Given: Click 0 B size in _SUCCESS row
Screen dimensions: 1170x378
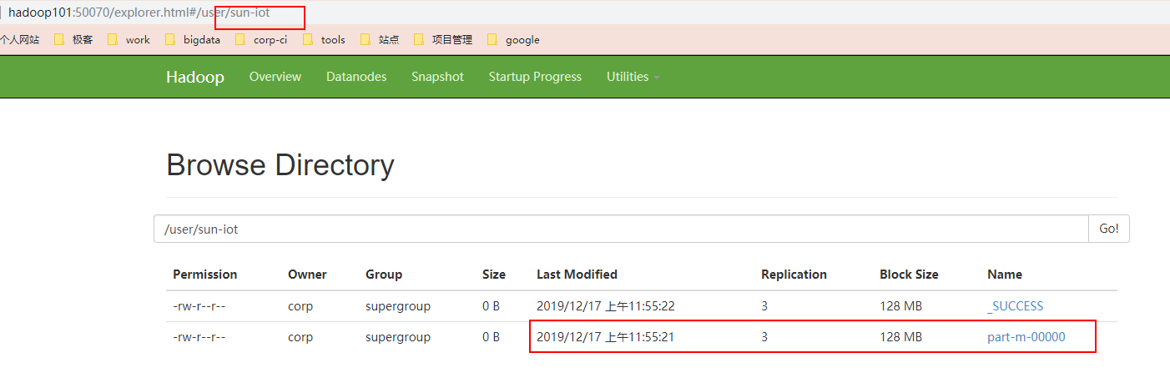Looking at the screenshot, I should (x=491, y=306).
